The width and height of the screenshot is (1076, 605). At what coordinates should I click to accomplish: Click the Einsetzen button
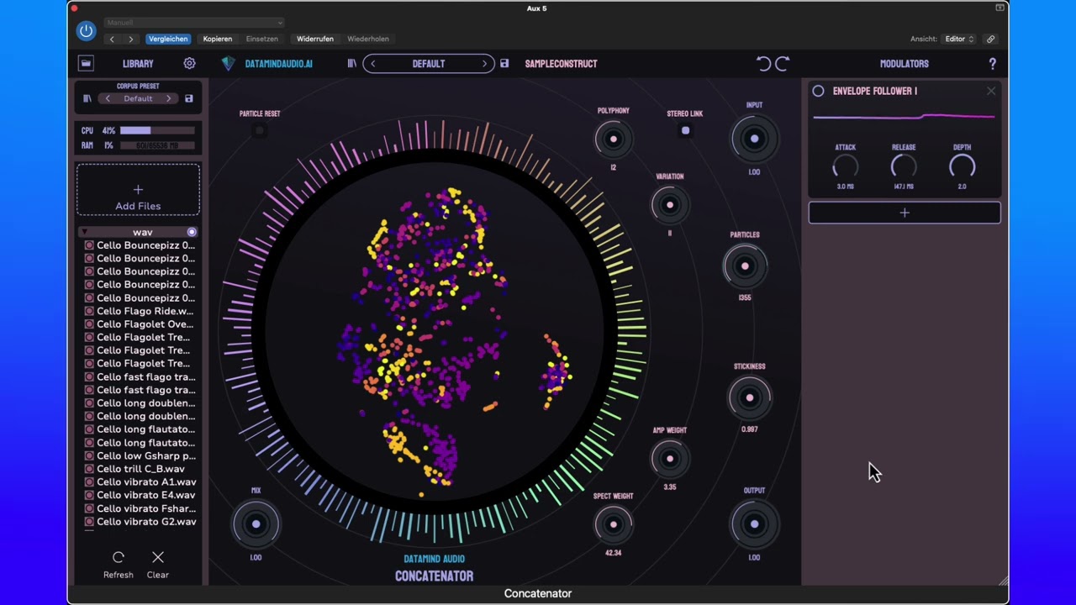tap(261, 39)
